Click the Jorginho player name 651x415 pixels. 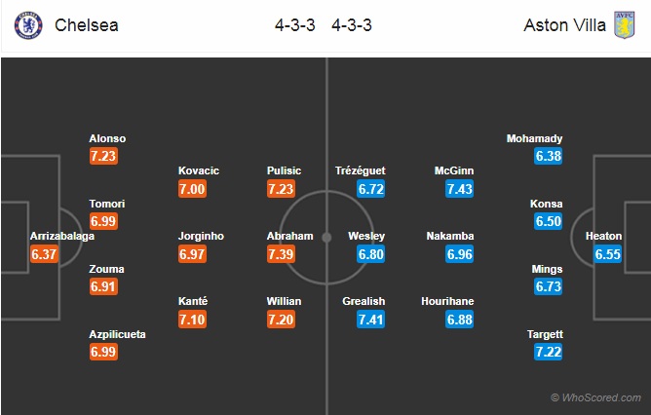pos(201,236)
